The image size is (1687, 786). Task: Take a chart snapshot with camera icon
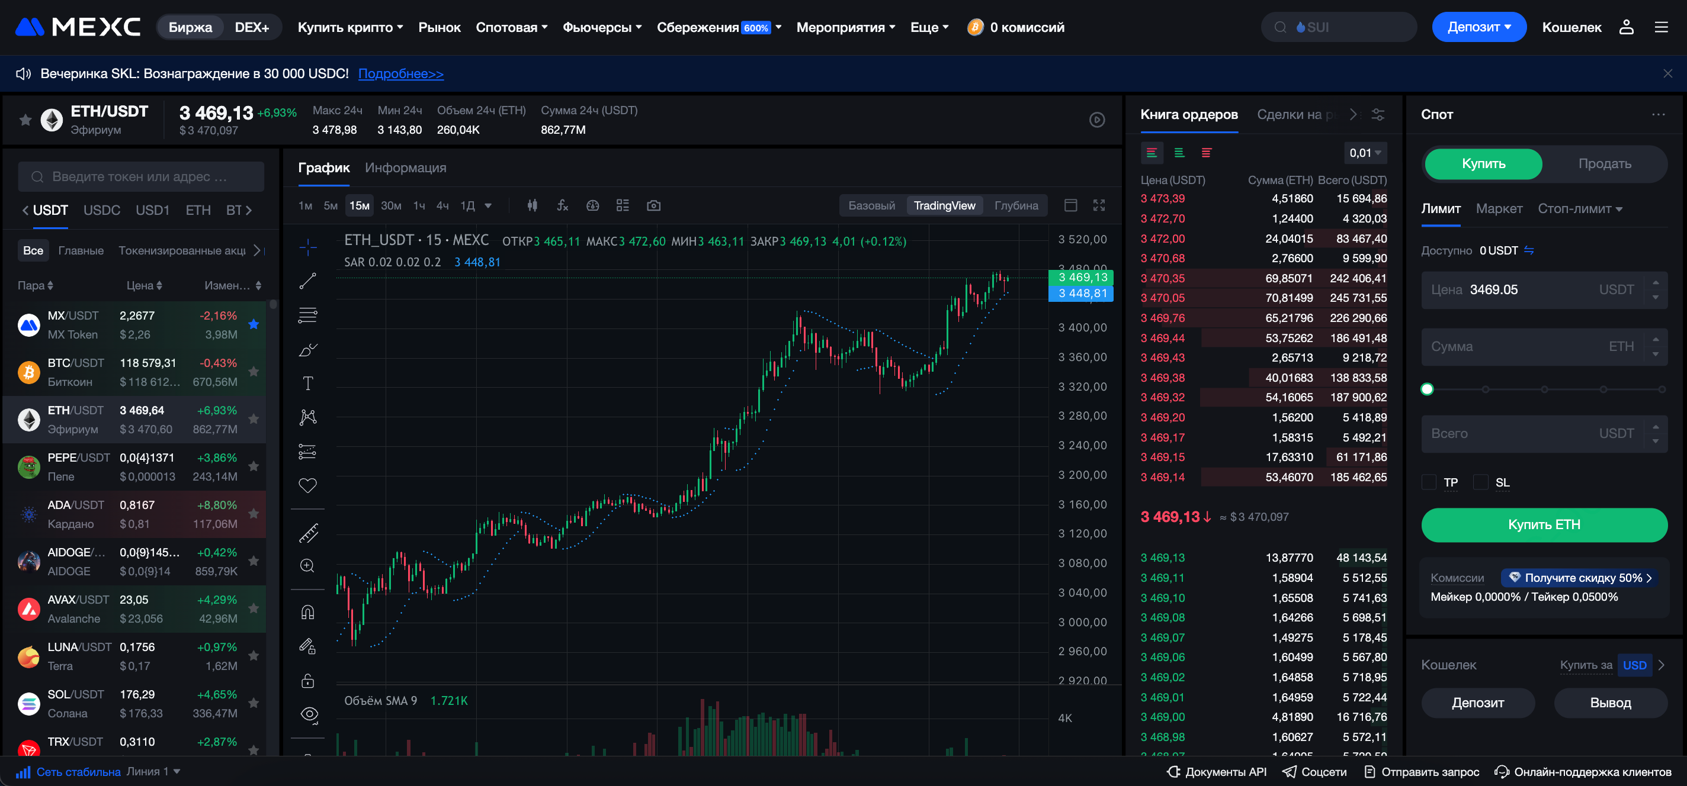pos(653,205)
